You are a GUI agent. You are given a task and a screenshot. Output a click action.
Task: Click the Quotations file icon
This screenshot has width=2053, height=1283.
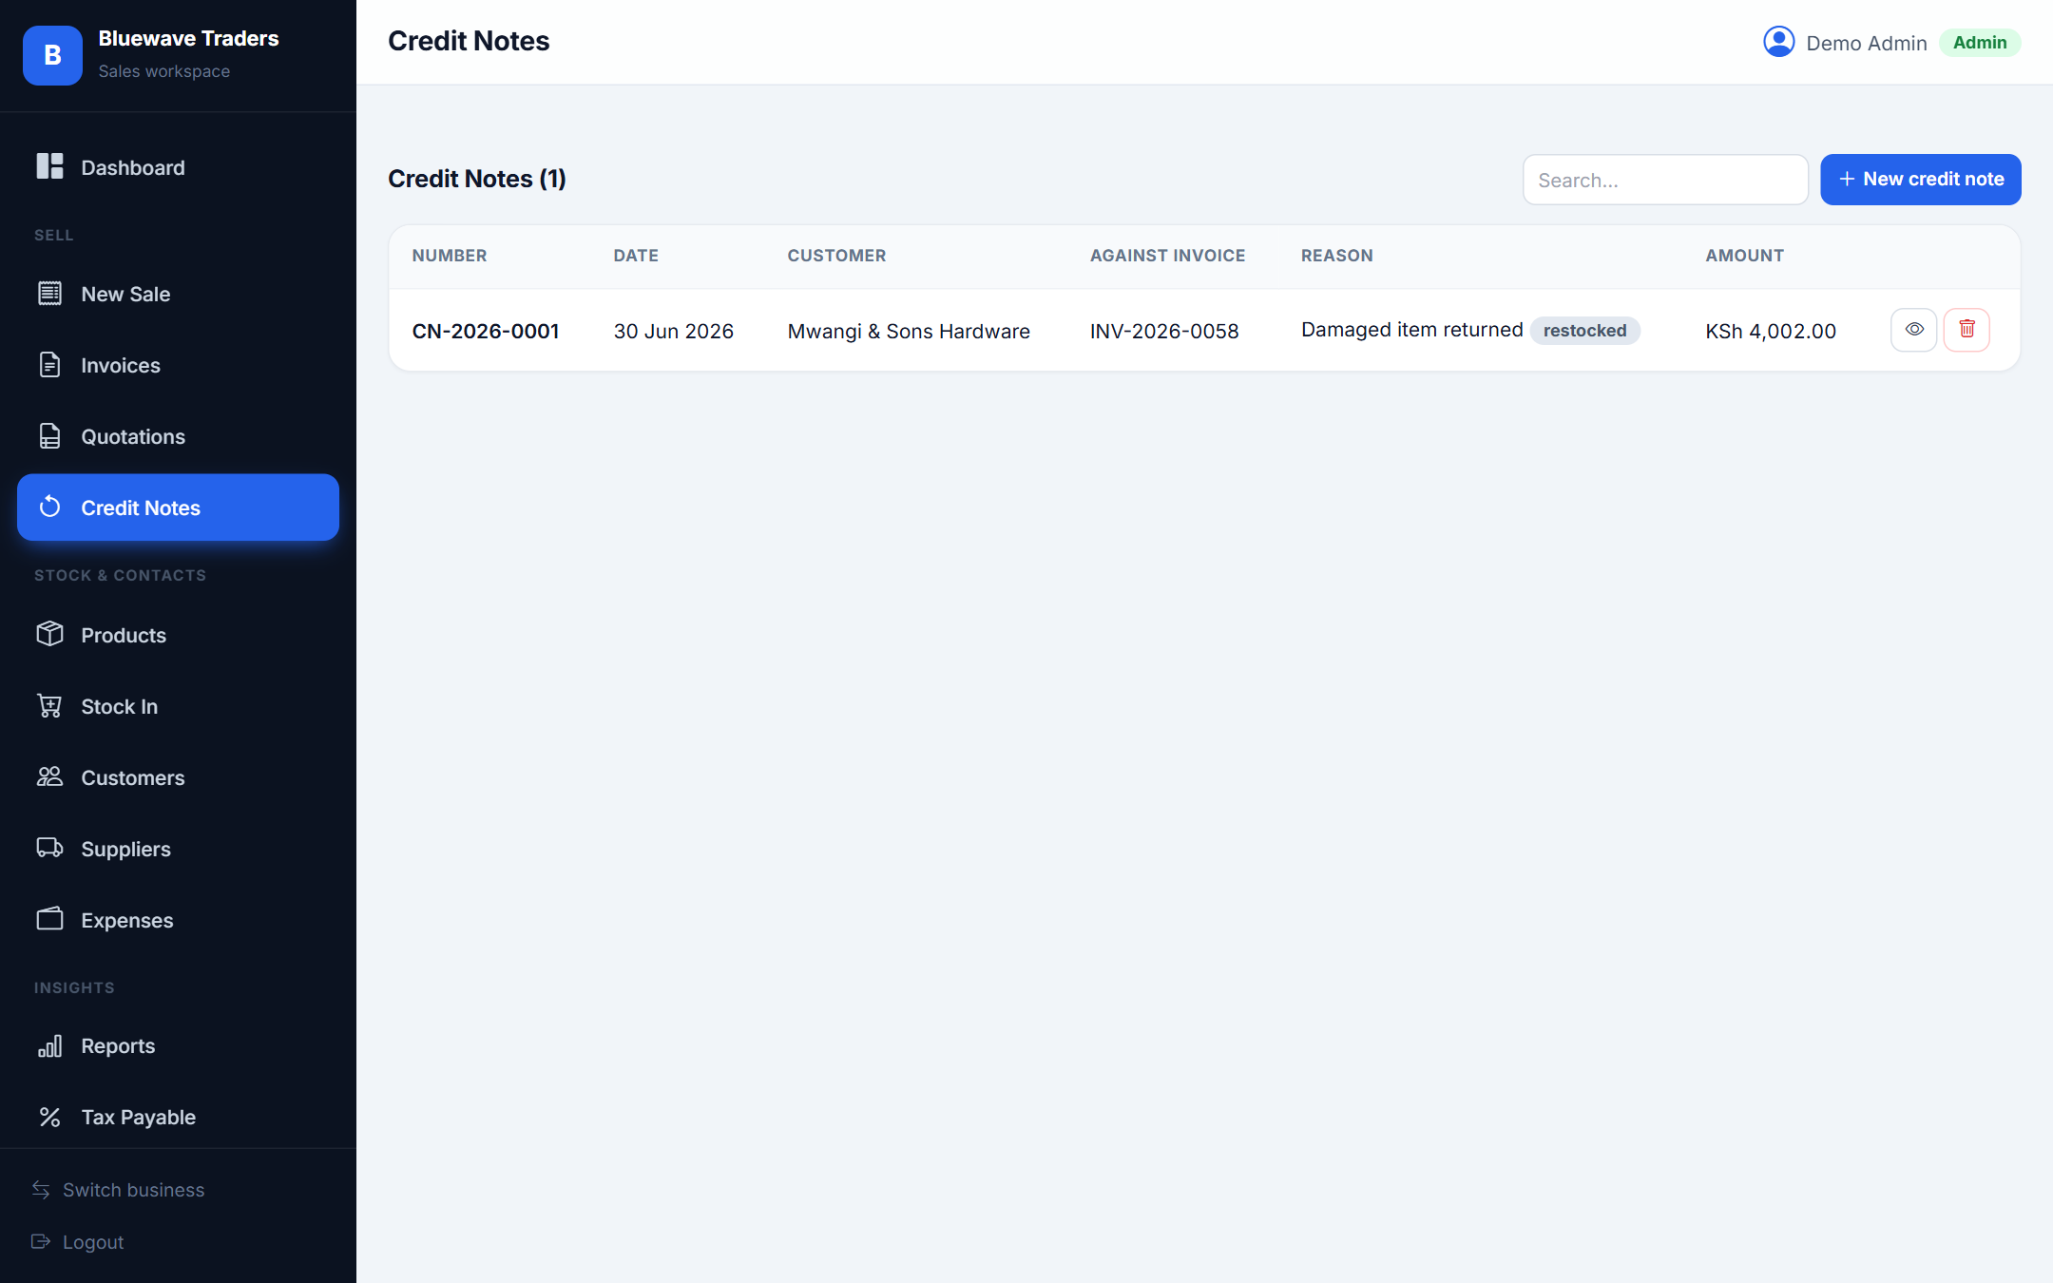(x=49, y=435)
